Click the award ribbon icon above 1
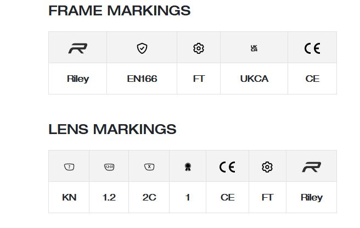This screenshot has height=228, width=360. pos(188,167)
